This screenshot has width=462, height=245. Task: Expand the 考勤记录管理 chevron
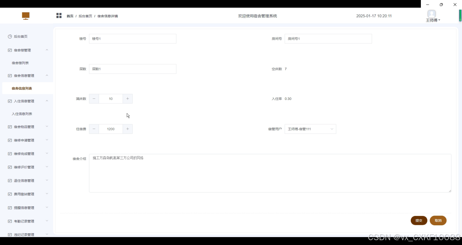47,221
